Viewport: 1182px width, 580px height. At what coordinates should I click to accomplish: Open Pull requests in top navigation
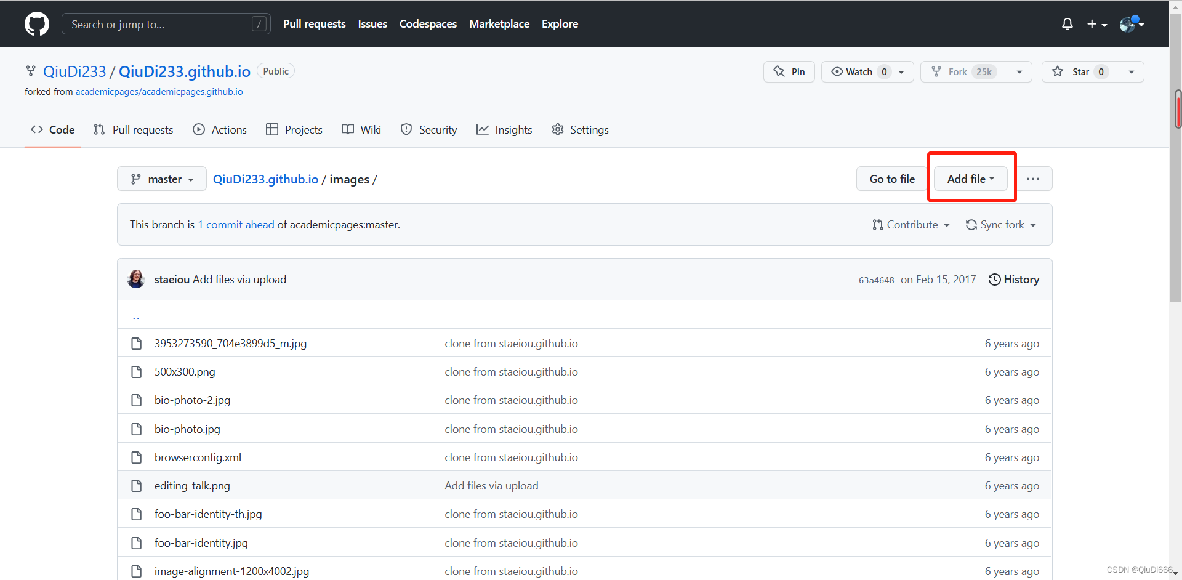click(315, 24)
